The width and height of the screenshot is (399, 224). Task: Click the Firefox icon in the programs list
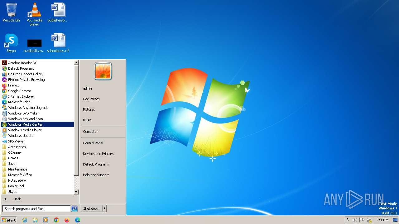[4, 85]
